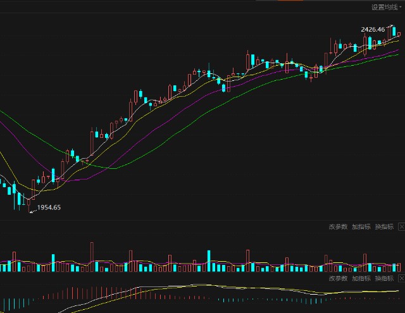The height and width of the screenshot is (313, 405).
Task: Click 改参数 in the bottom MACD panel
Action: [338, 278]
